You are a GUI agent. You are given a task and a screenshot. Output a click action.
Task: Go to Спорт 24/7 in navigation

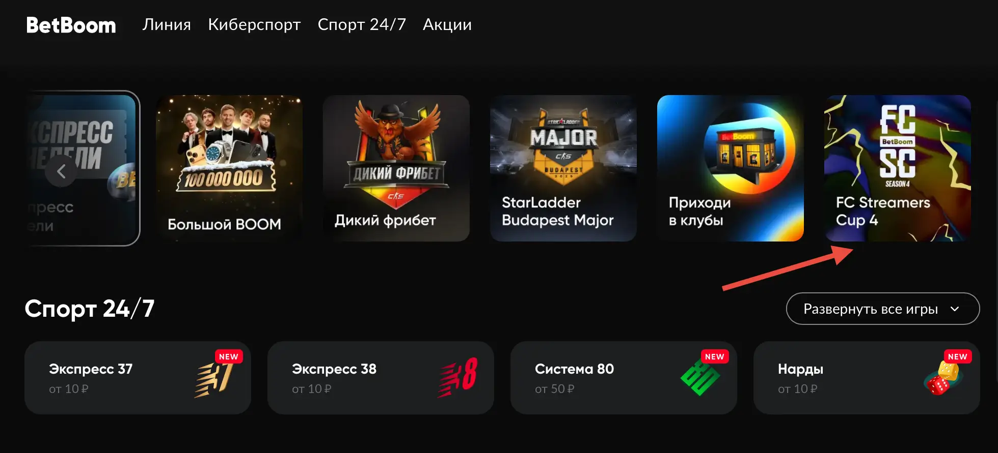tap(362, 24)
